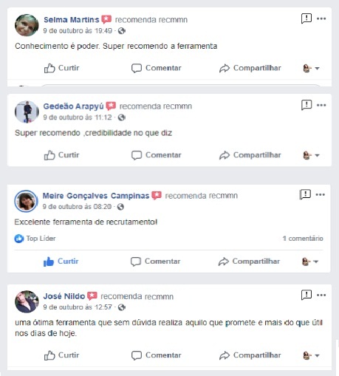
Task: Click globe privacy icon on Selma's post
Action: click(x=122, y=31)
